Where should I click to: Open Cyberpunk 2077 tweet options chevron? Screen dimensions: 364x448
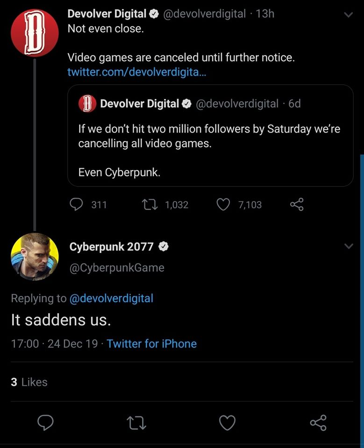click(x=348, y=246)
